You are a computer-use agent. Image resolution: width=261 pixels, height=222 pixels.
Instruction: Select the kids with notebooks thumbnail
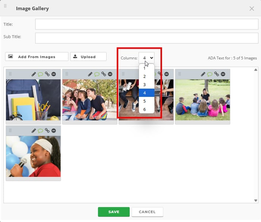click(x=90, y=100)
